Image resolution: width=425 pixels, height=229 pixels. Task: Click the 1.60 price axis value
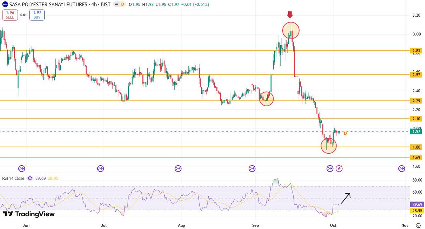click(x=416, y=166)
